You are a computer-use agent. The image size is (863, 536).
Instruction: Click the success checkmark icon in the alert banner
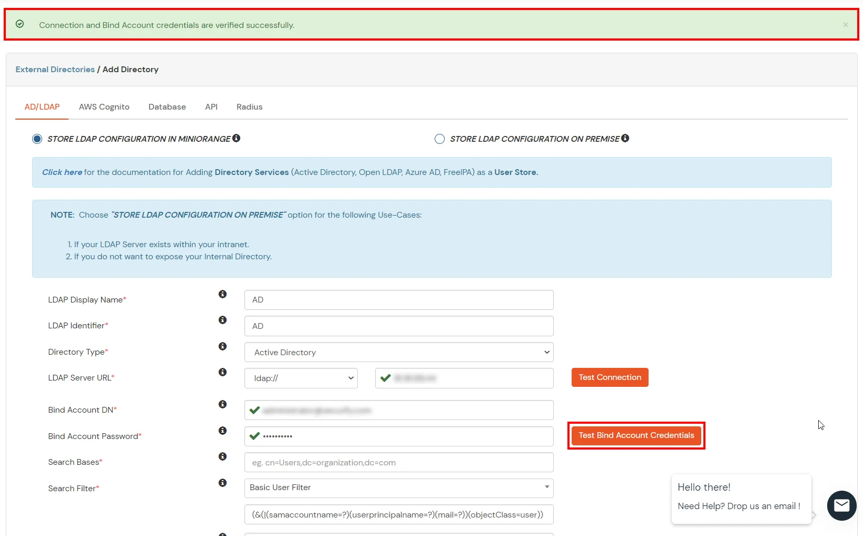click(x=19, y=24)
